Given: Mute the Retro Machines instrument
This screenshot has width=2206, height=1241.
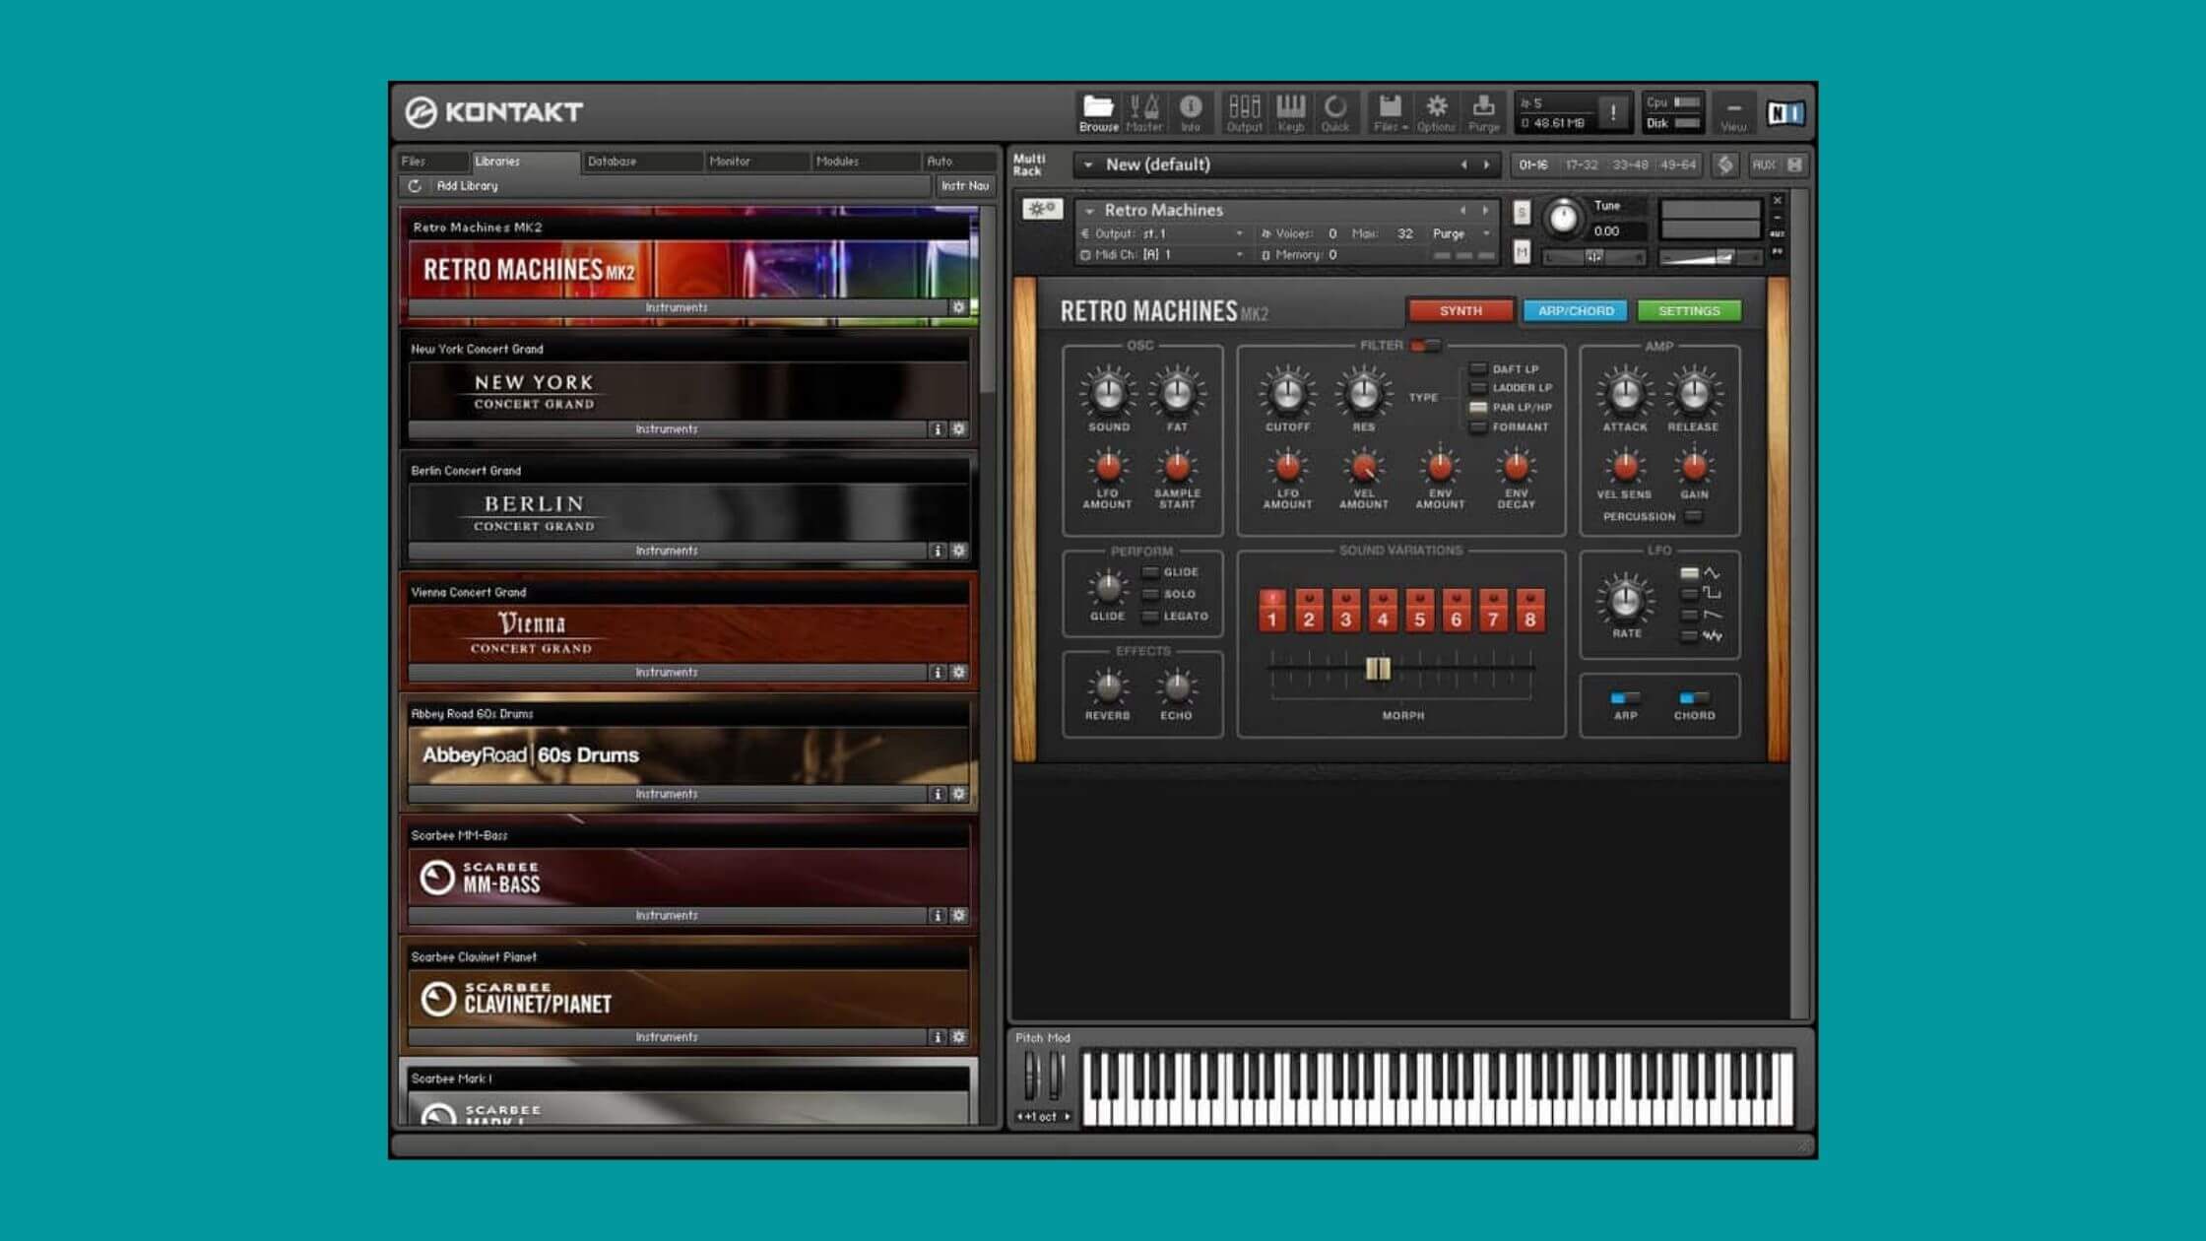Looking at the screenshot, I should [1521, 254].
